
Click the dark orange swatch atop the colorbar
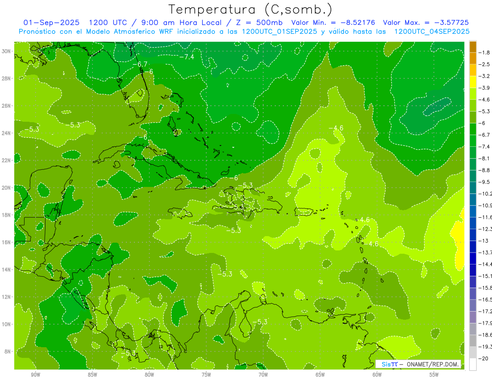[x=473, y=47]
